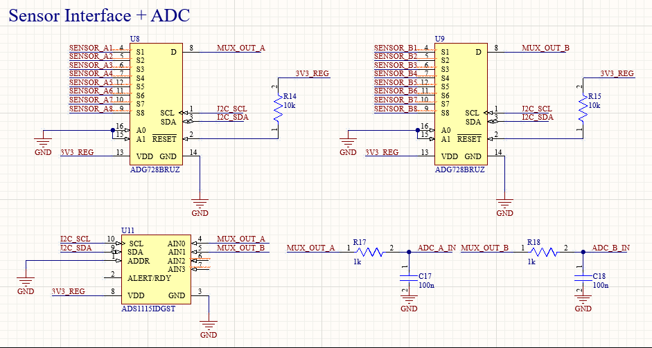Click the GND symbol below capacitor C17

(409, 304)
